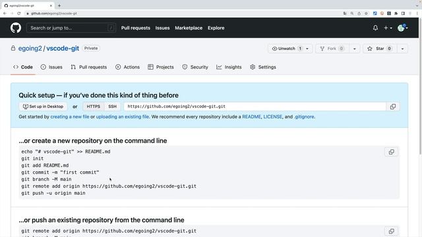This screenshot has width=422, height=237.
Task: Click the page vertical scrollbar
Action: (x=420, y=86)
